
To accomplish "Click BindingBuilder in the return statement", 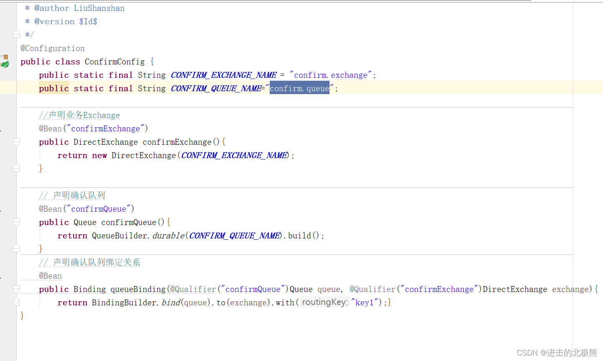I will (x=124, y=302).
